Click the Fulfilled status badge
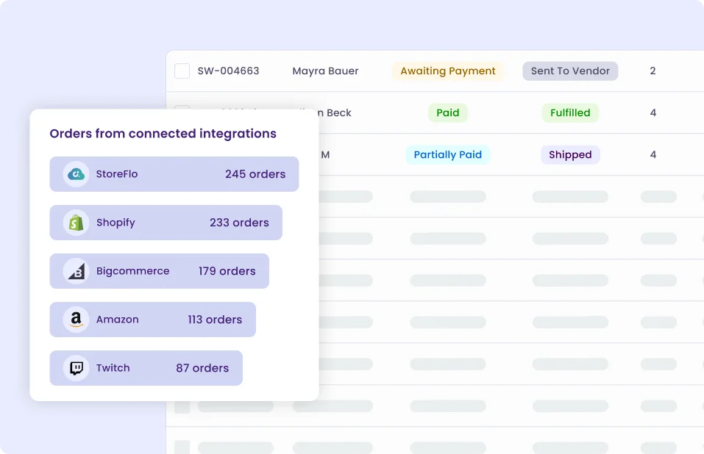 [x=570, y=112]
